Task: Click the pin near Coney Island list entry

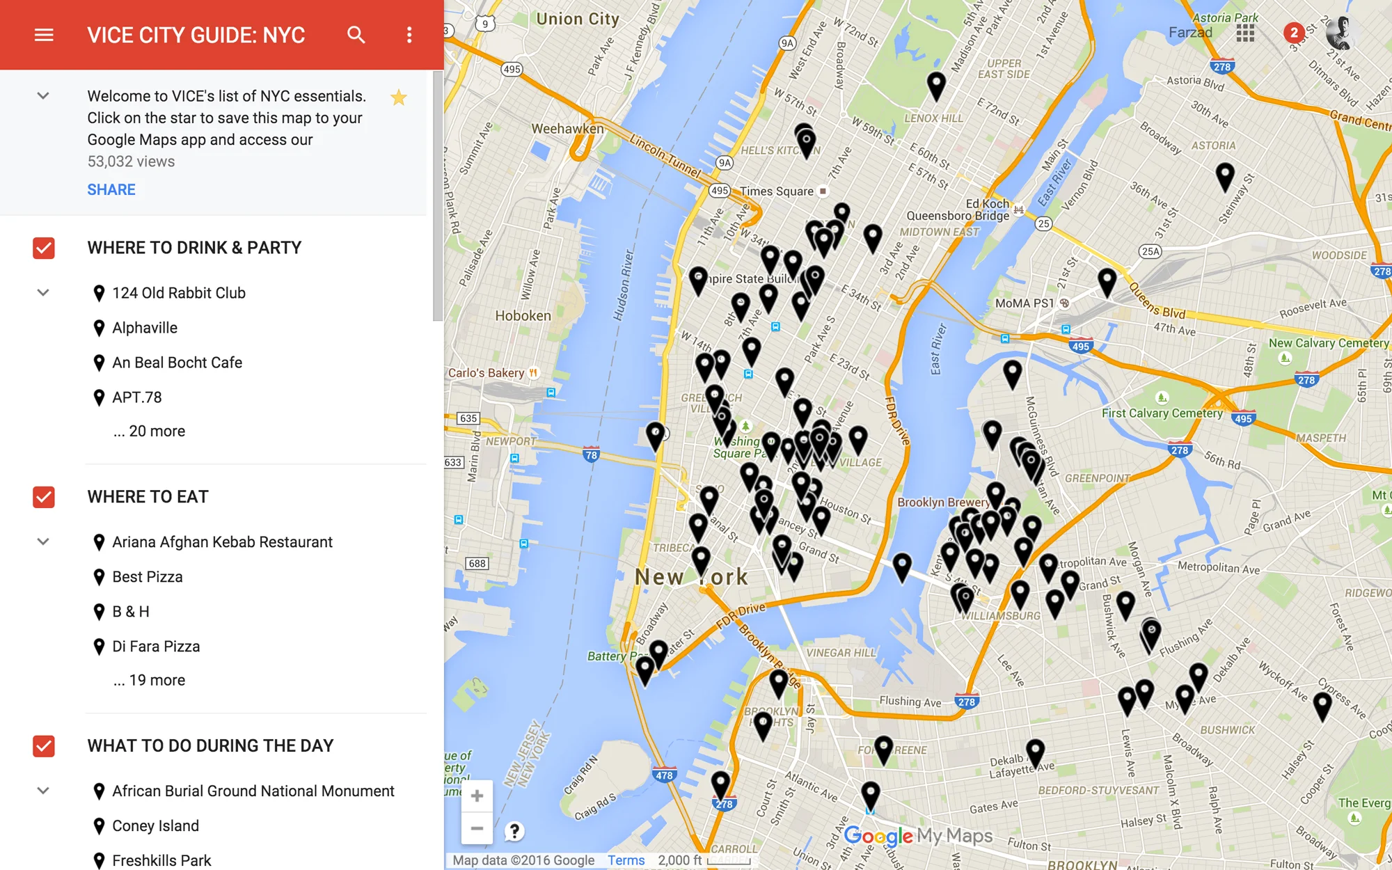Action: pos(98,825)
